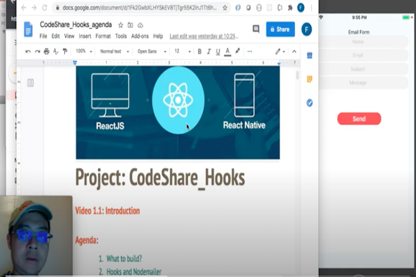Image resolution: width=416 pixels, height=277 pixels.
Task: Open the zoom 100% dropdown
Action: 84,51
